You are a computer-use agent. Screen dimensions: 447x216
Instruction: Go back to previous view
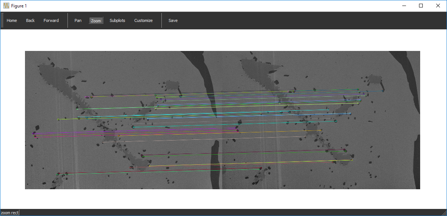pos(30,20)
